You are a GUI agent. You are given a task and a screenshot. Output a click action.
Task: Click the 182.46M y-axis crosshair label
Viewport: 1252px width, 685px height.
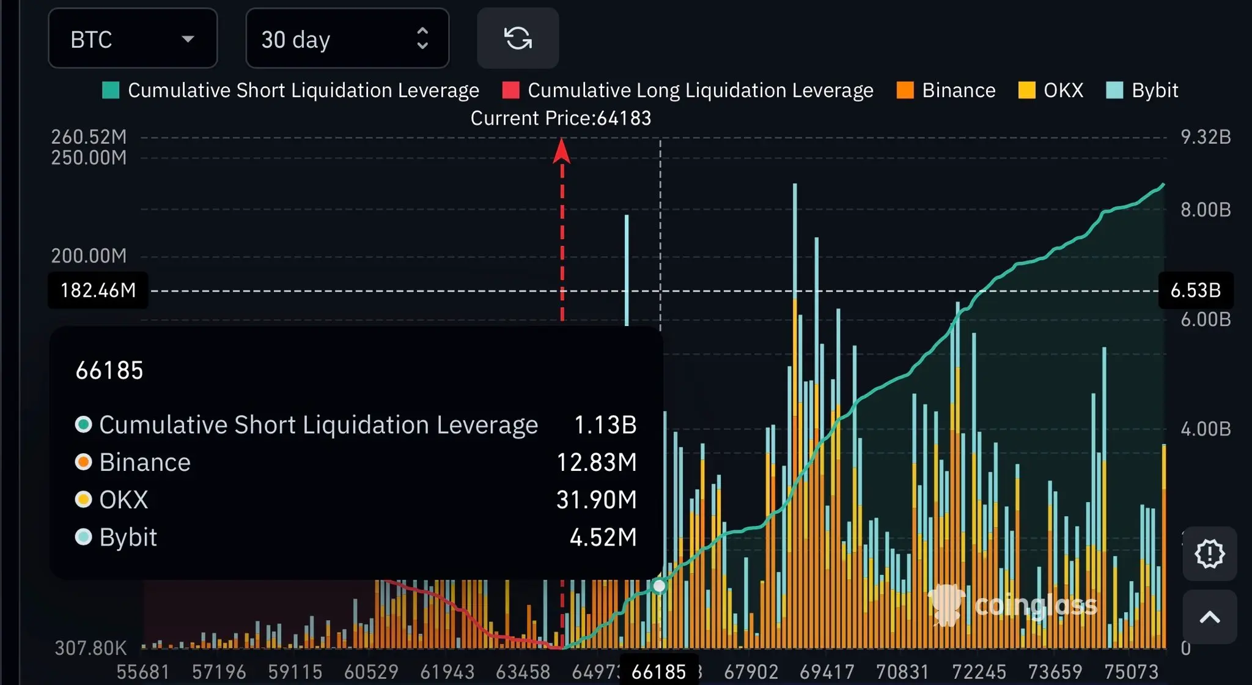(x=98, y=290)
